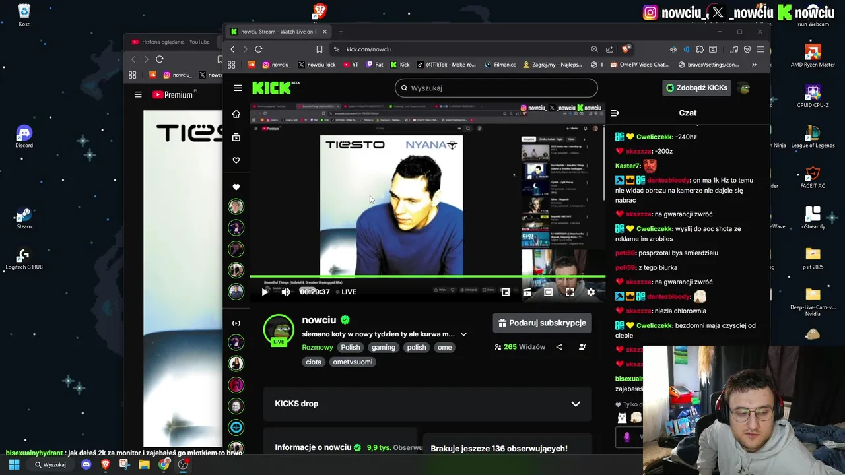Image resolution: width=845 pixels, height=475 pixels.
Task: Click the ometvsuomi tag
Action: click(353, 362)
